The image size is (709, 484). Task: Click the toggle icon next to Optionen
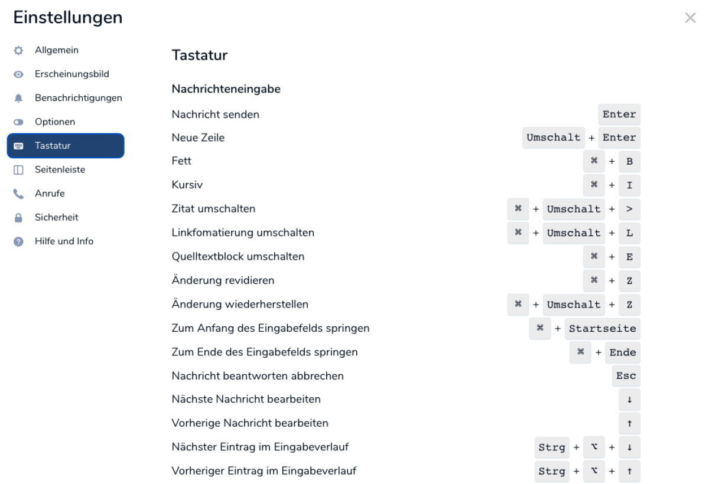(18, 122)
